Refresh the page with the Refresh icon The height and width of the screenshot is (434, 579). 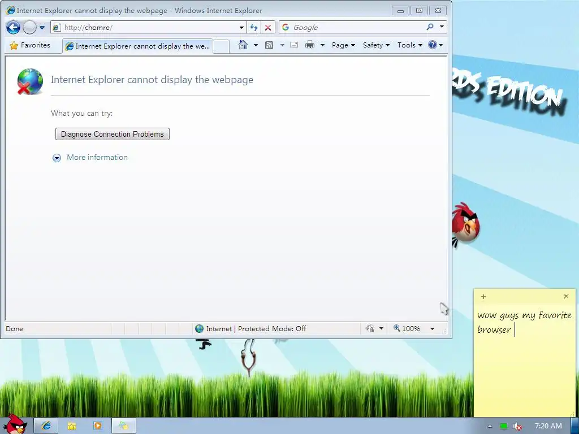tap(254, 28)
